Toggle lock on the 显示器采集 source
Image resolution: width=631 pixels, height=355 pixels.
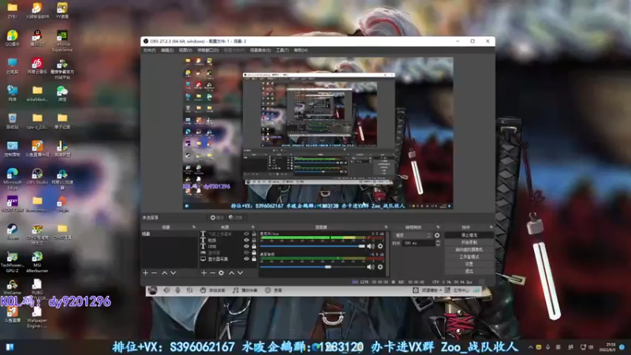(254, 259)
